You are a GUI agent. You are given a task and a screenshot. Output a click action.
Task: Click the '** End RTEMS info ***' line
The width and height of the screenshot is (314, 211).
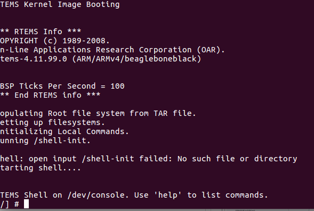click(x=50, y=95)
